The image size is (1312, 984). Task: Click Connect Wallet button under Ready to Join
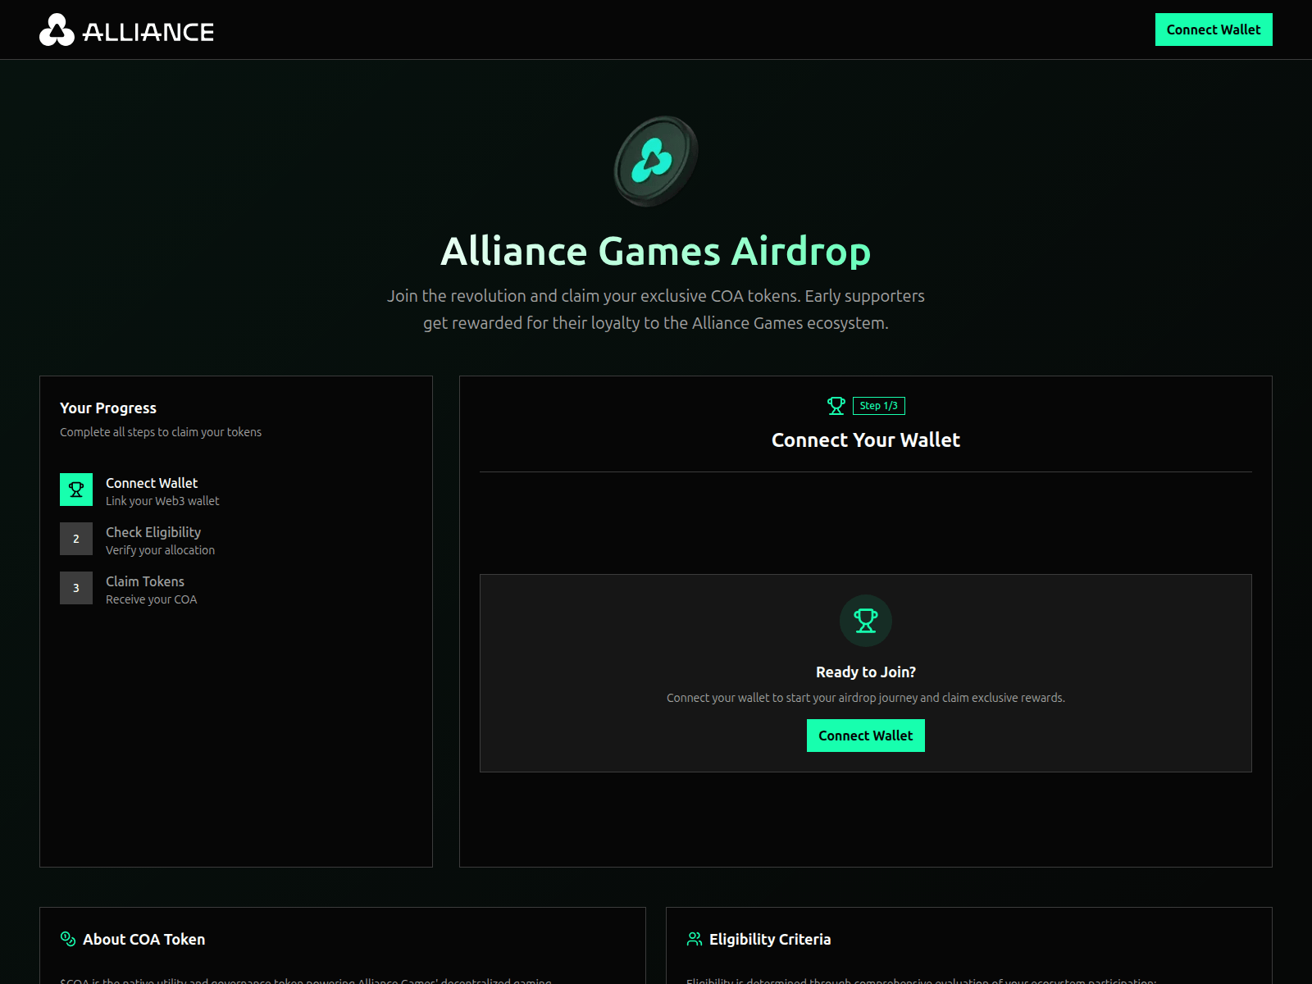(x=866, y=736)
